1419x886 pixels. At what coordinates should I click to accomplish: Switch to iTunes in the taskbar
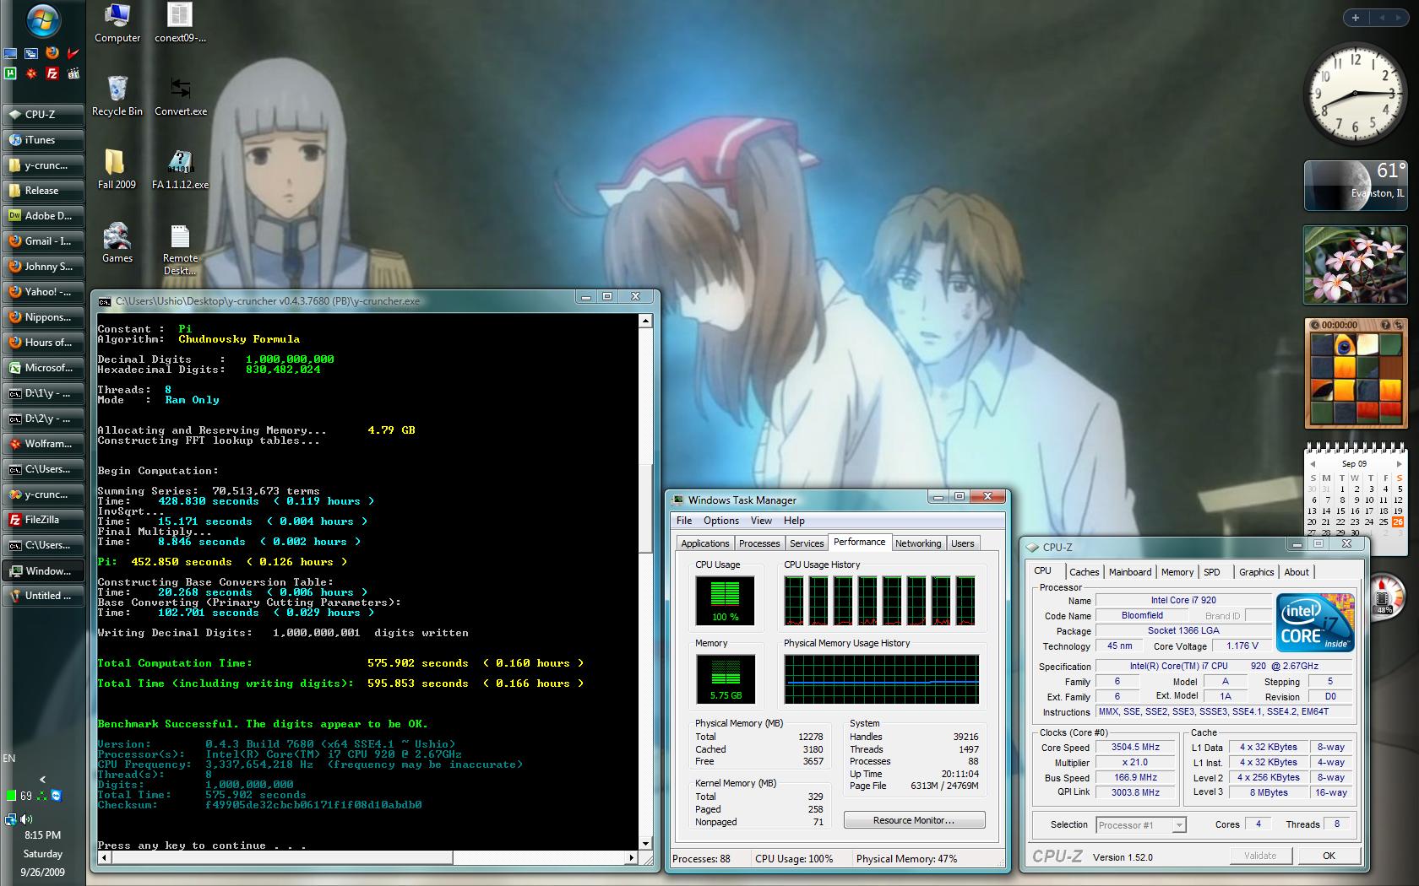pyautogui.click(x=42, y=140)
